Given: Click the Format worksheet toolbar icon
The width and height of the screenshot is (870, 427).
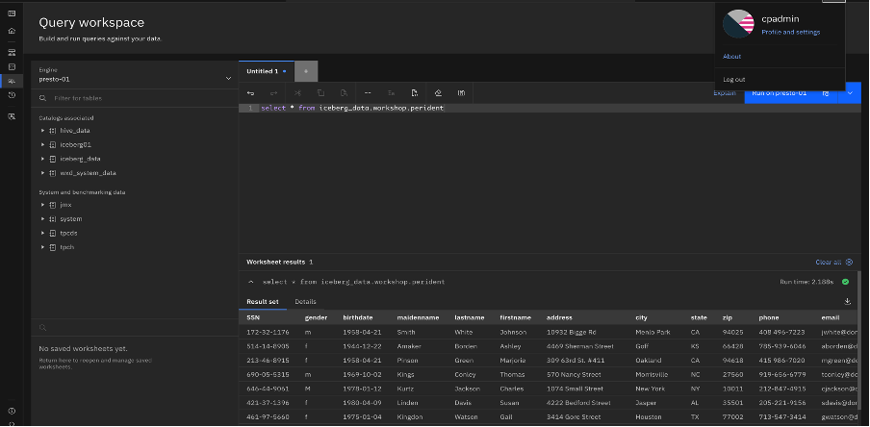Looking at the screenshot, I should pyautogui.click(x=415, y=93).
